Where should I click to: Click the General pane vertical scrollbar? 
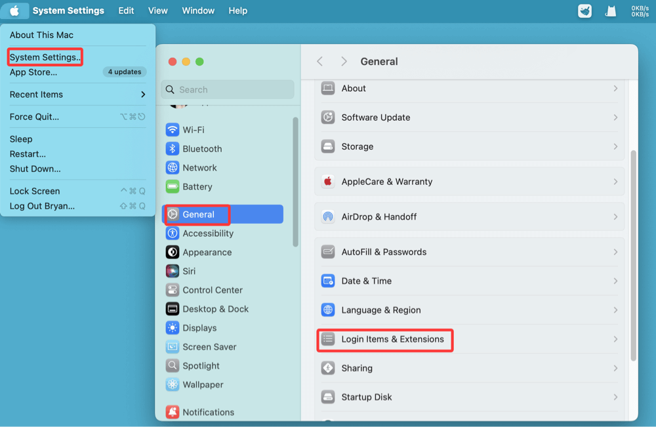pos(633,256)
